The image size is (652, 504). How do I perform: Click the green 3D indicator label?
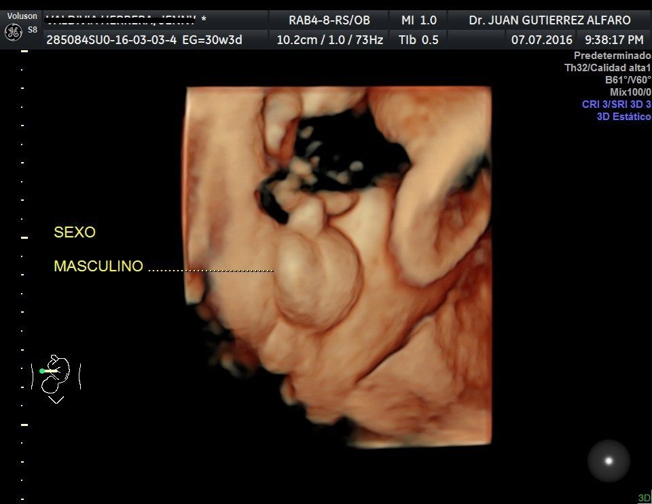click(x=644, y=498)
